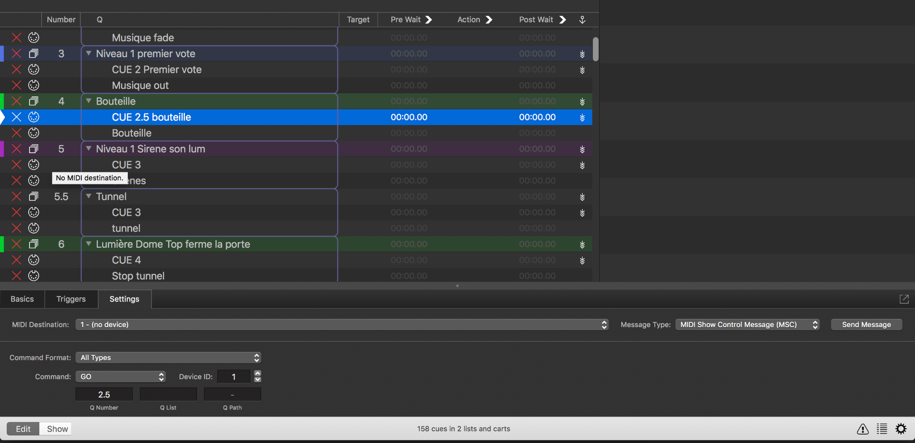Show the cue lists sidebar icon
This screenshot has width=915, height=443.
(x=881, y=429)
